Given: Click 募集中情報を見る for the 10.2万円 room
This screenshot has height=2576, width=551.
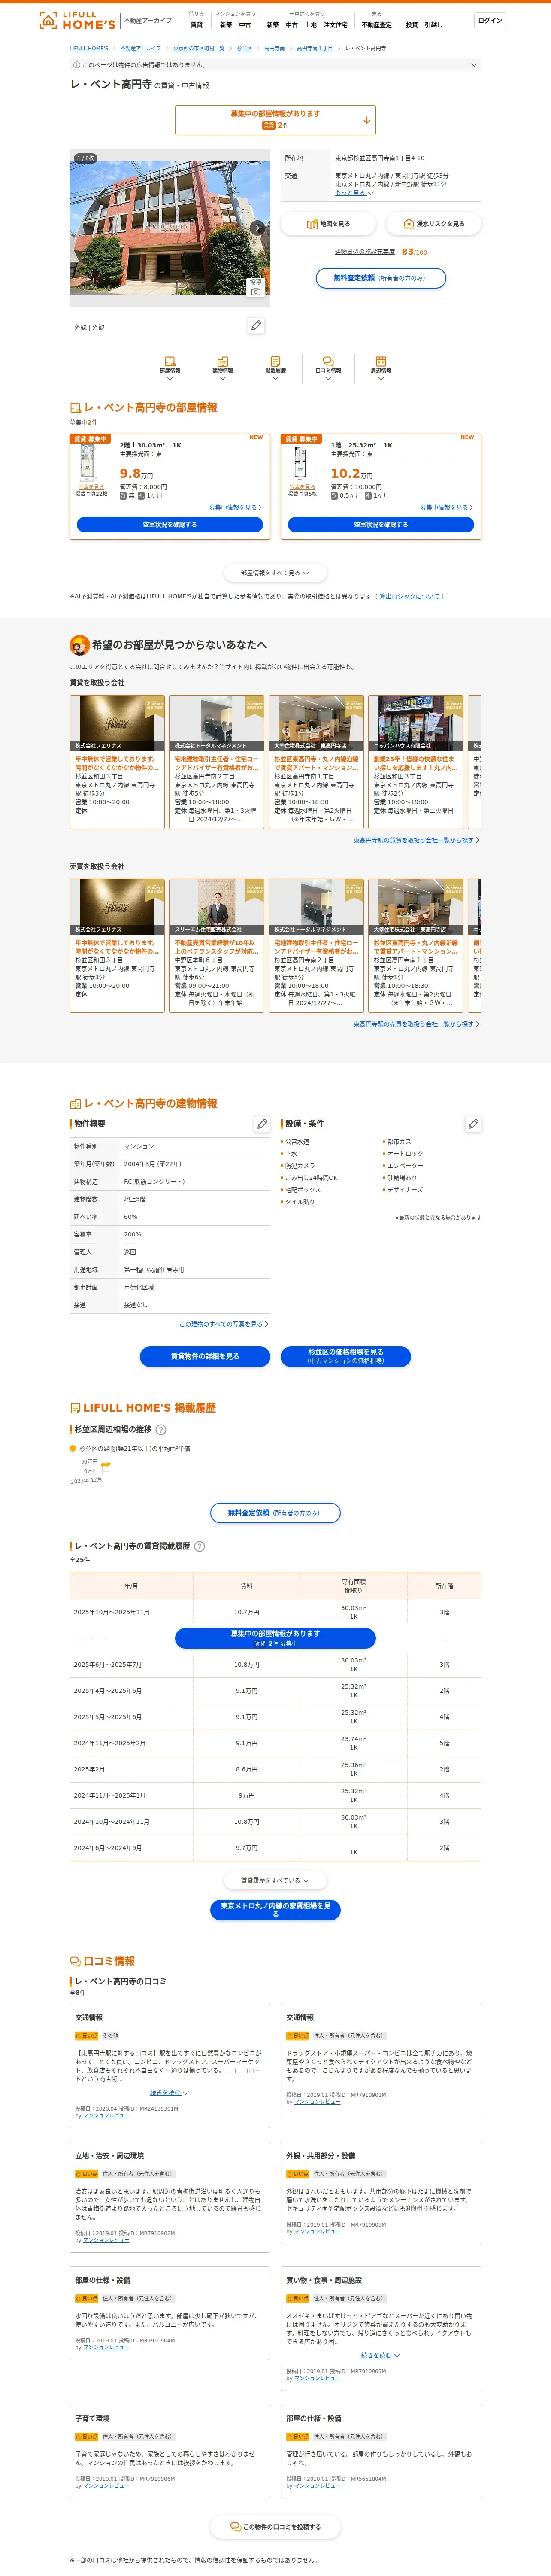Looking at the screenshot, I should point(445,508).
